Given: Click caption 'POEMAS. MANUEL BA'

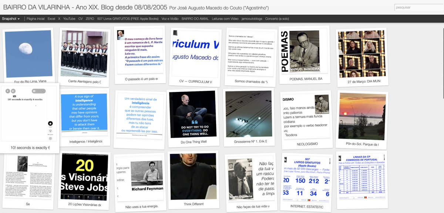Looking at the screenshot, I should point(306,79).
